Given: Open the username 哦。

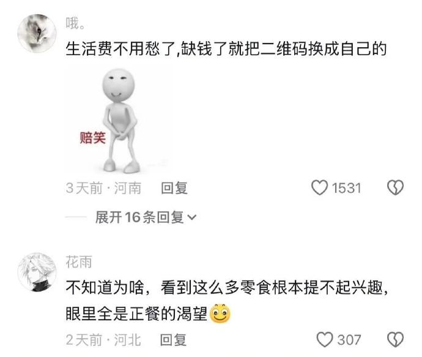Looking at the screenshot, I should coord(76,23).
